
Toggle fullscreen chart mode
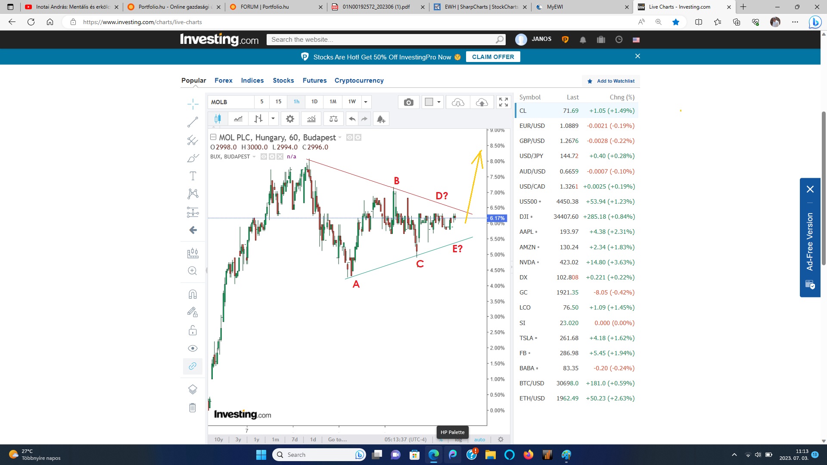pyautogui.click(x=503, y=102)
